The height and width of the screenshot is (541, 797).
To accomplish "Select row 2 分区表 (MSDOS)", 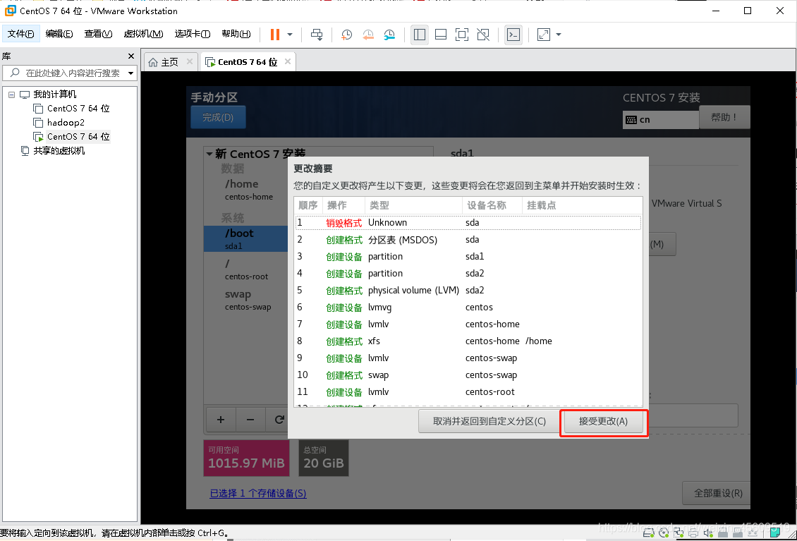I will point(468,240).
